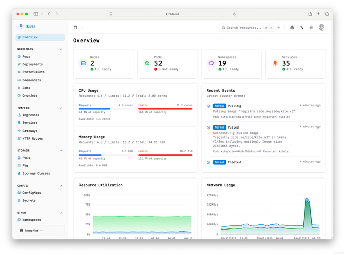
Task: Go back in Safari
Action: coord(49,14)
